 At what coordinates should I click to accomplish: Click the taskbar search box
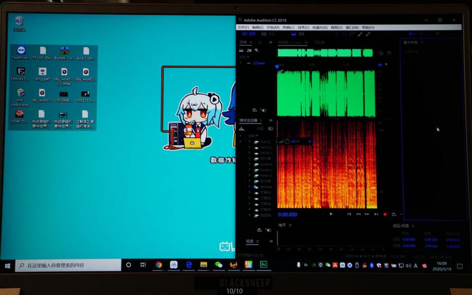pyautogui.click(x=68, y=265)
